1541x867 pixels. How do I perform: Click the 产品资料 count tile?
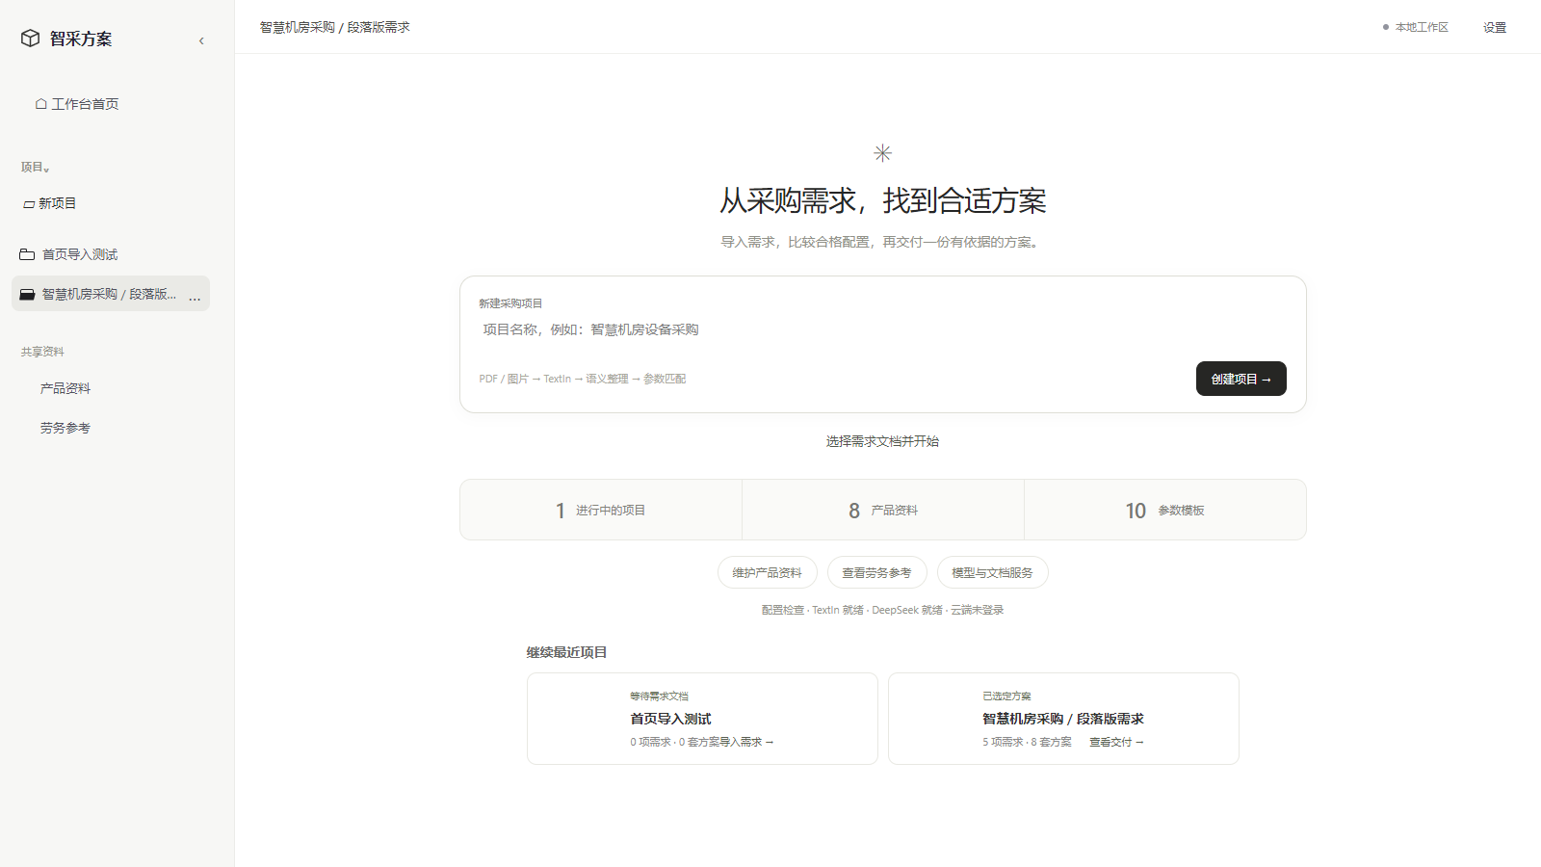click(x=883, y=510)
